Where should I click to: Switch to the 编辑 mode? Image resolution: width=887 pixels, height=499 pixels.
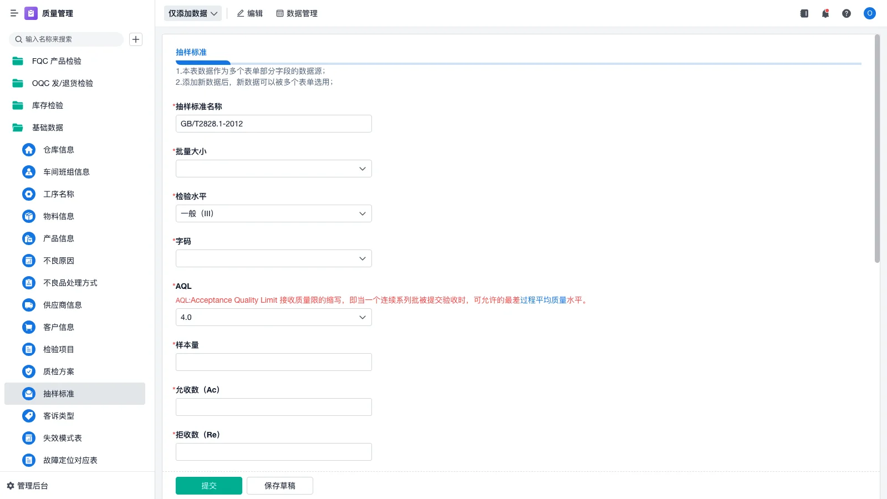point(250,13)
